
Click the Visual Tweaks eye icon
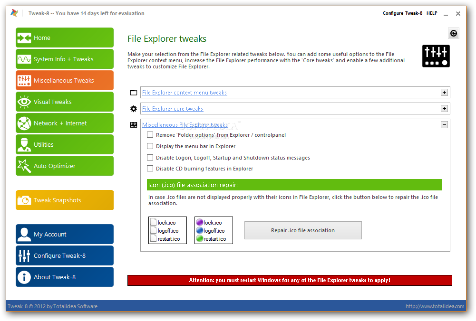[x=24, y=102]
